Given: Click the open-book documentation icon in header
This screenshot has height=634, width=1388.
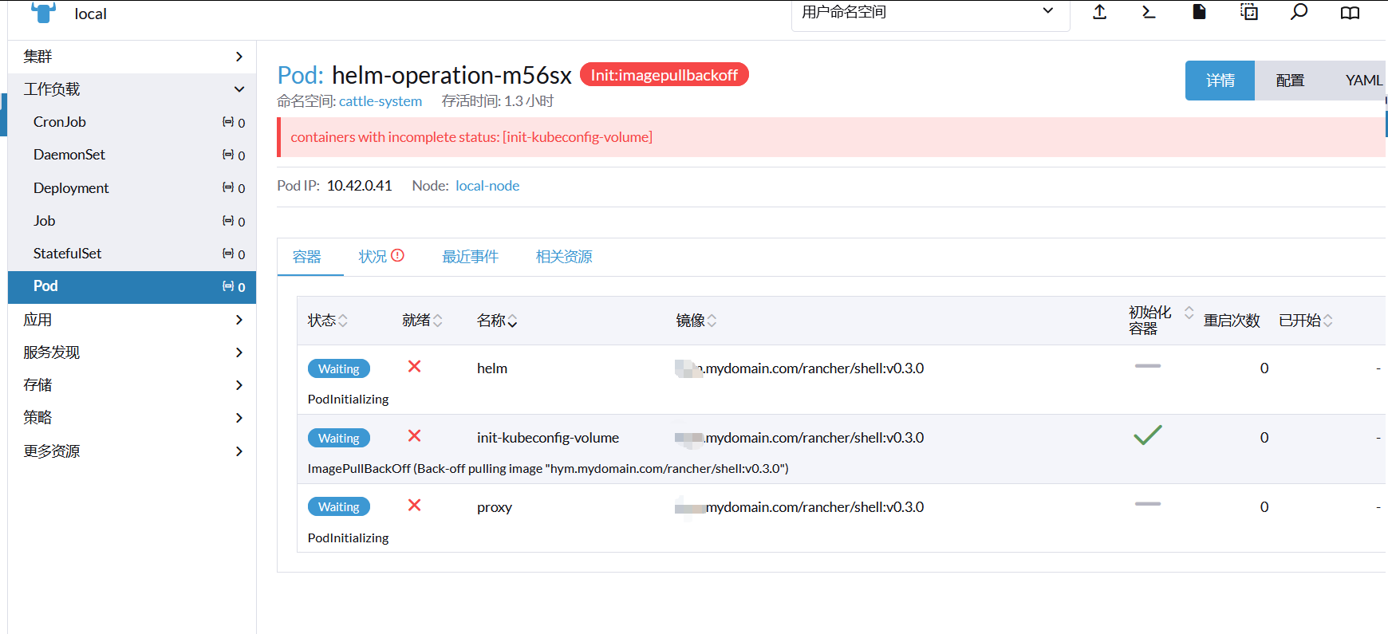Looking at the screenshot, I should pyautogui.click(x=1350, y=13).
